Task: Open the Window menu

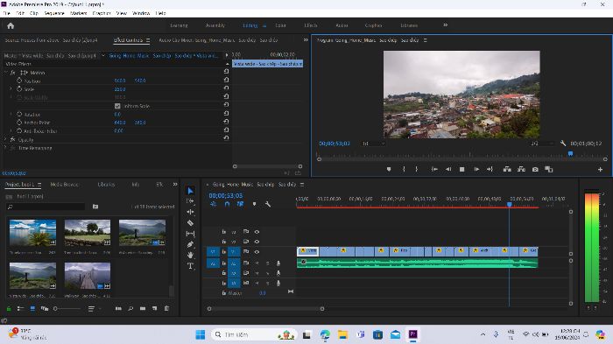Action: tap(141, 13)
